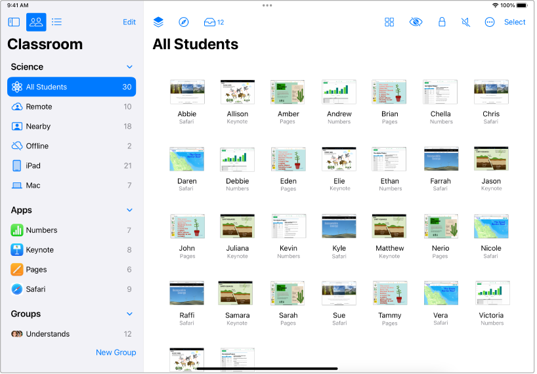Select Chris's Safari screen thumbnail
Screen dimensions: 537x374
tap(491, 92)
